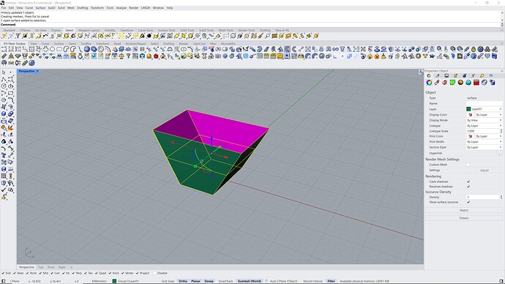Switch to the Solid Tools toolbar tab
Viewport: 505px width, 284px height.
point(187,30)
